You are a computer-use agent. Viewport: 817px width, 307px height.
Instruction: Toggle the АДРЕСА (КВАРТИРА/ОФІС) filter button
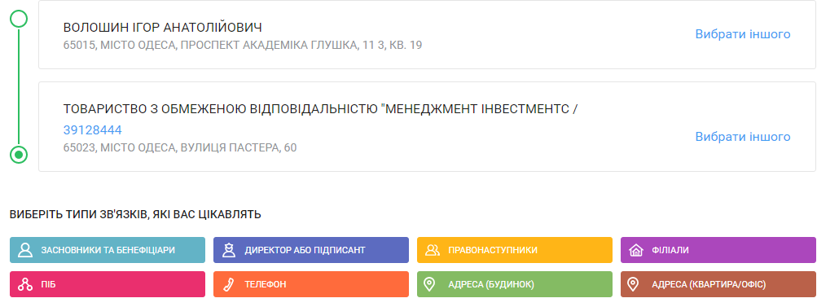718,284
